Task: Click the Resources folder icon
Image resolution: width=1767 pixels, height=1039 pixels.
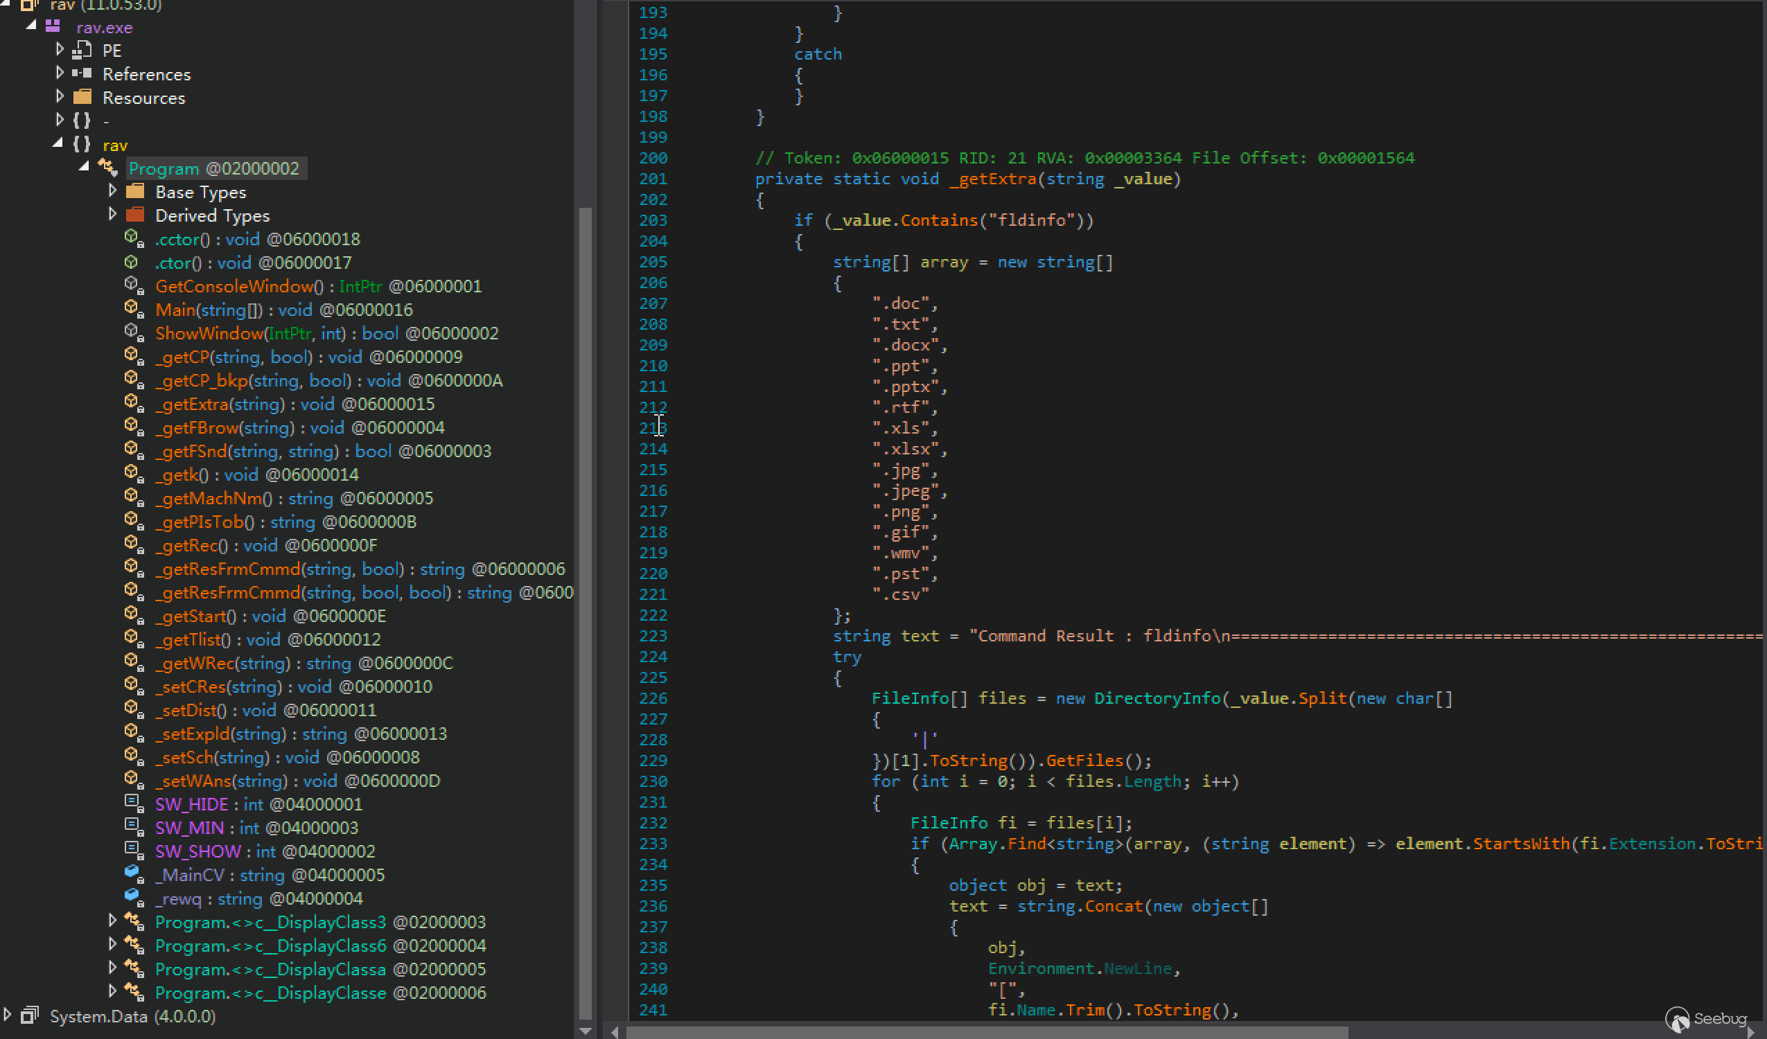Action: click(x=82, y=97)
